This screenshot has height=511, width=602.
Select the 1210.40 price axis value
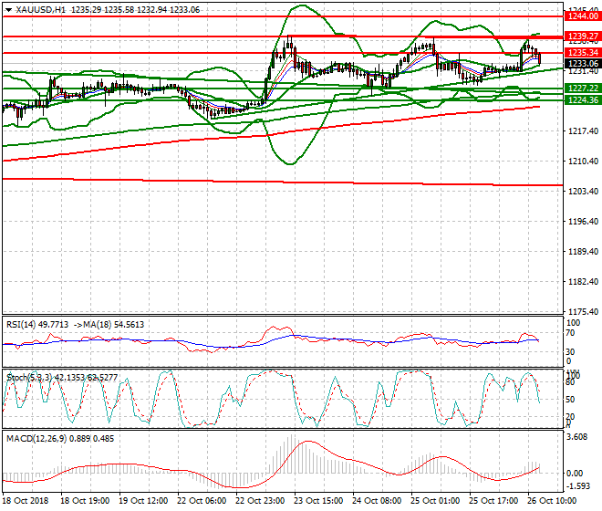(583, 161)
